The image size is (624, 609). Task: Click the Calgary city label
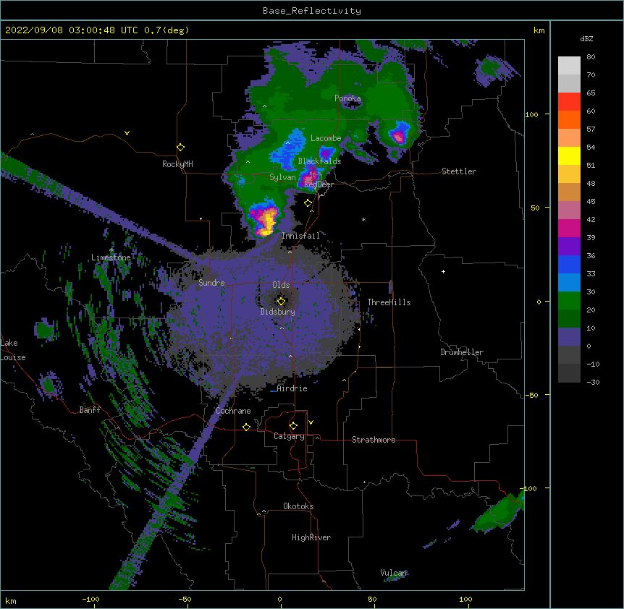pyautogui.click(x=290, y=436)
